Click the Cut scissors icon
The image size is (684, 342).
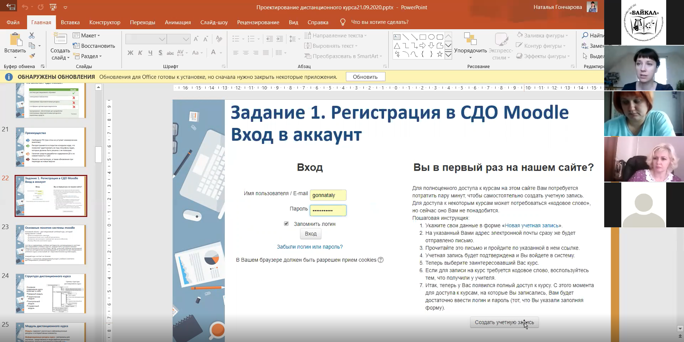pyautogui.click(x=32, y=36)
